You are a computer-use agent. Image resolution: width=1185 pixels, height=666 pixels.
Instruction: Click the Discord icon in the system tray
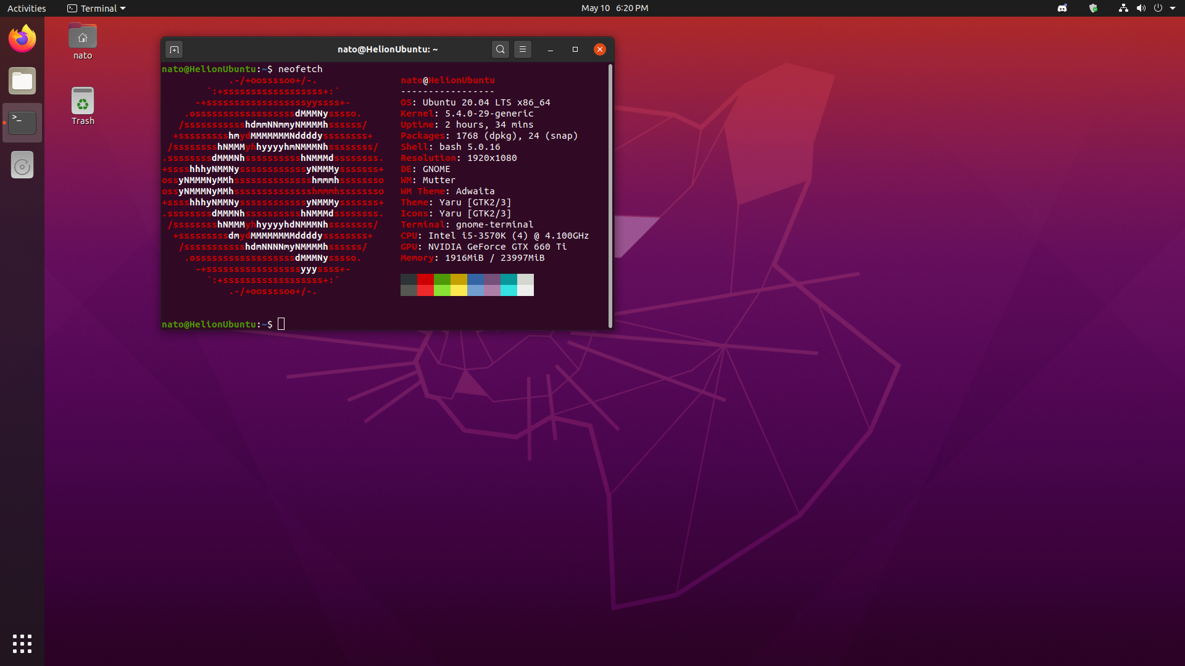1063,8
